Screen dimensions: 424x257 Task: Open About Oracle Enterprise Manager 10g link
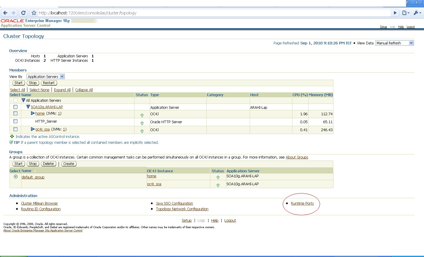(x=43, y=231)
